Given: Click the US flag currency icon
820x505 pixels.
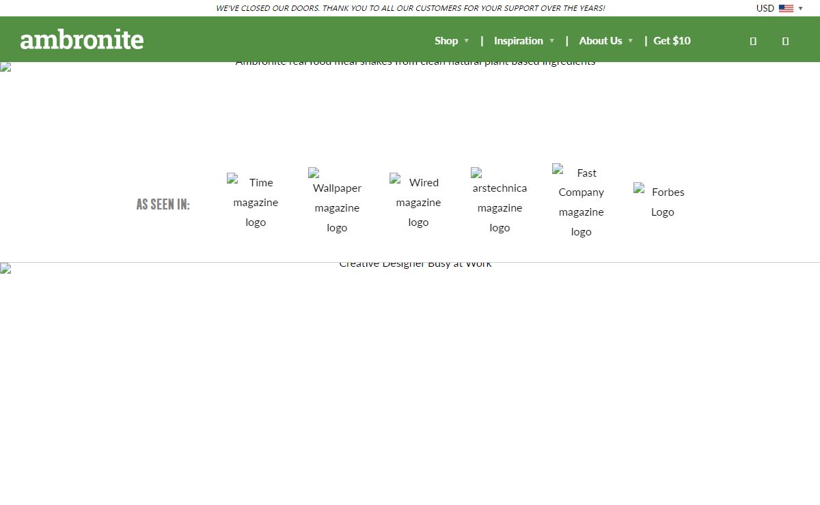Looking at the screenshot, I should (786, 8).
